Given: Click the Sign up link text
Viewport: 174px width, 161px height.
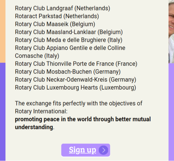Looking at the screenshot, I should [x=82, y=150].
